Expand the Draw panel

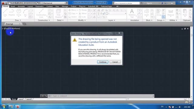point(18,20)
